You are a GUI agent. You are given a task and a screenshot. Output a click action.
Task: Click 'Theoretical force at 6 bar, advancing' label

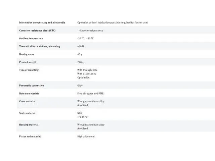point(39,46)
